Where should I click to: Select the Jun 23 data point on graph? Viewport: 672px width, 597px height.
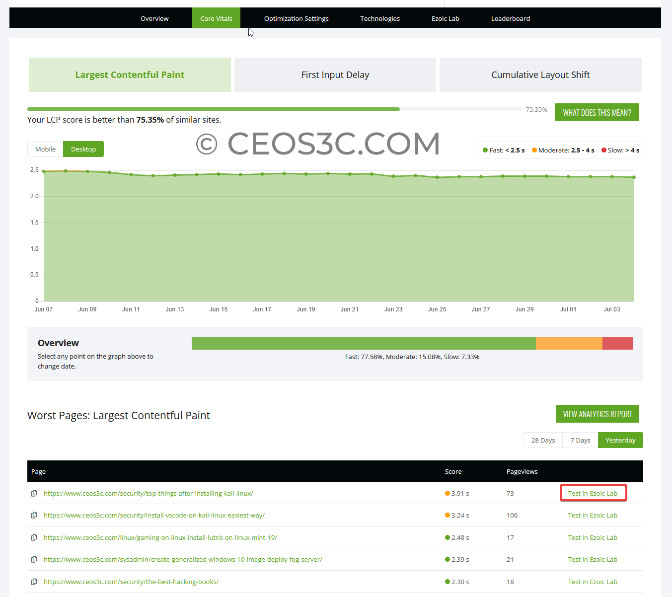(393, 176)
